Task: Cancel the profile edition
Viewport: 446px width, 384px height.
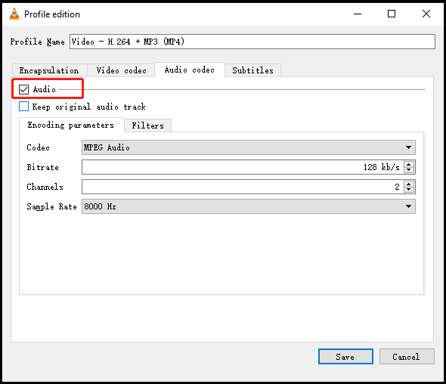Action: pos(407,356)
